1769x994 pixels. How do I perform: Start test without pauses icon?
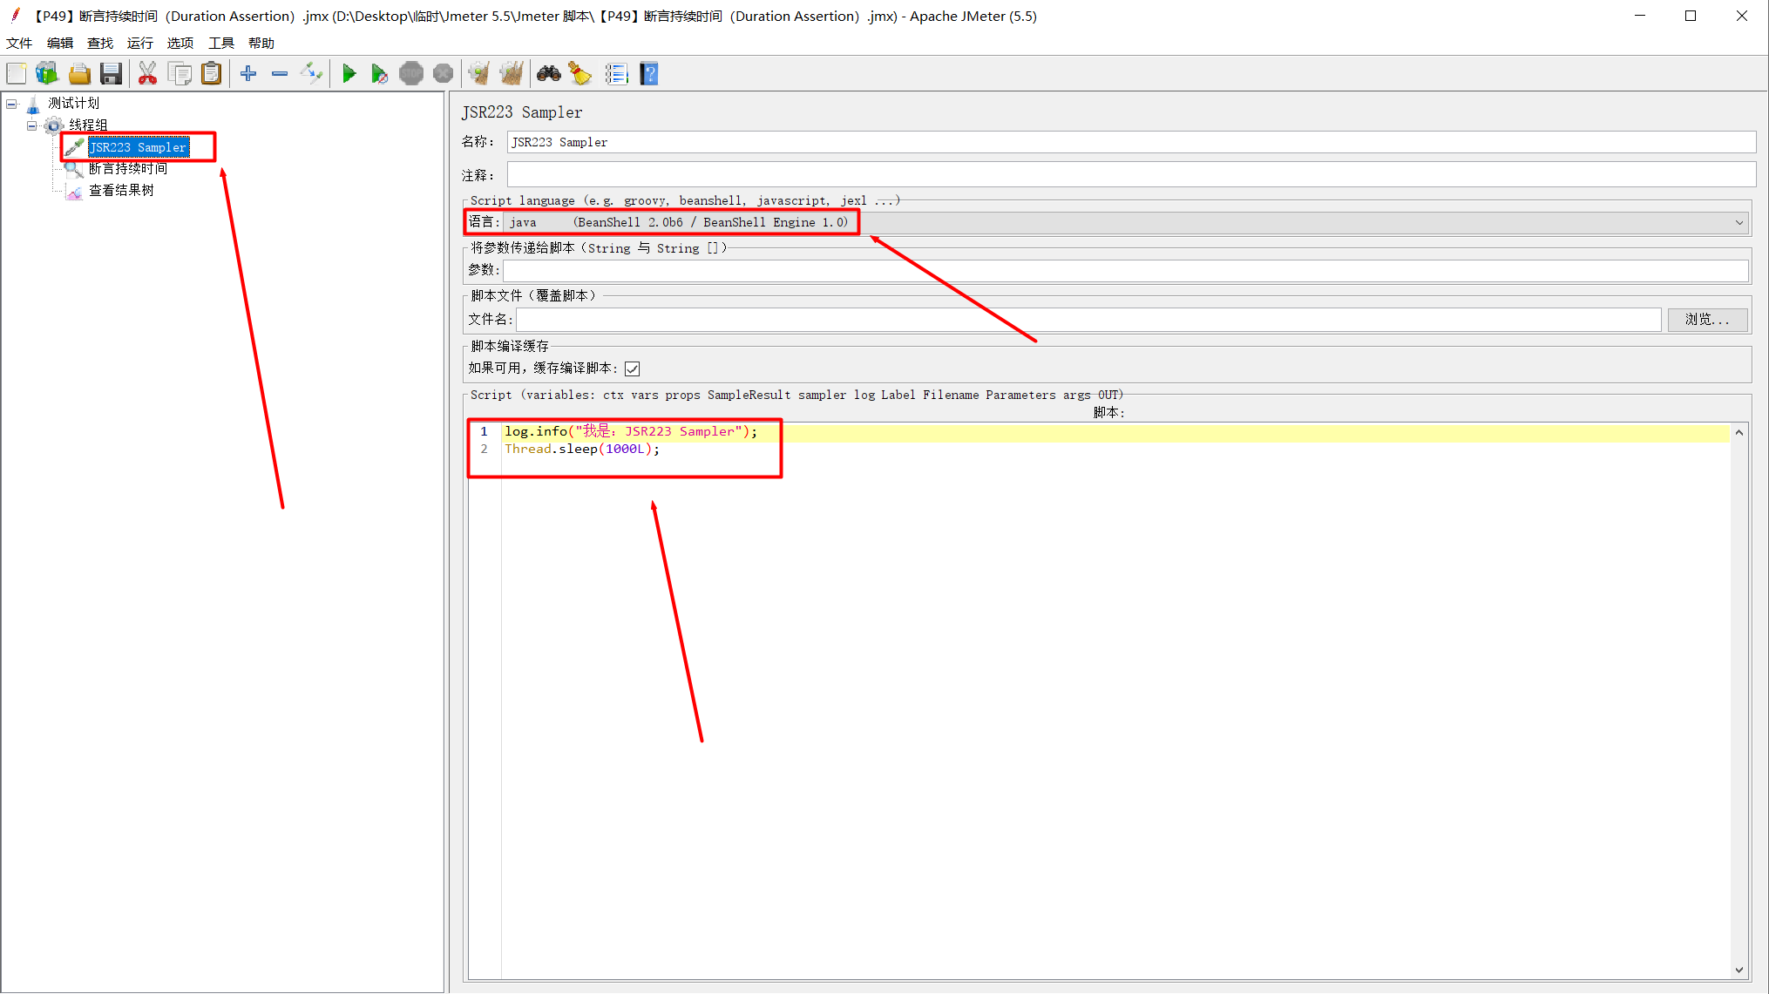click(x=379, y=74)
